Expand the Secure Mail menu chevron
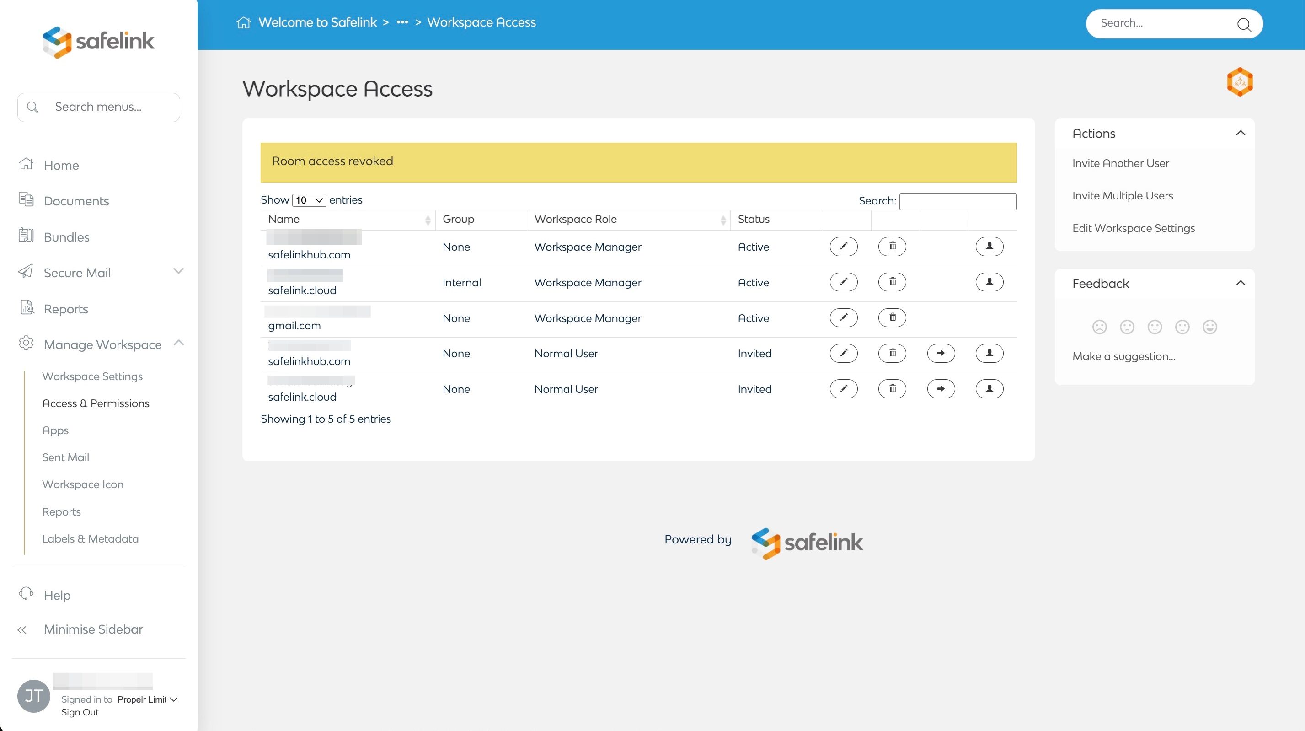Screen dimensions: 1305x731 click(x=178, y=271)
